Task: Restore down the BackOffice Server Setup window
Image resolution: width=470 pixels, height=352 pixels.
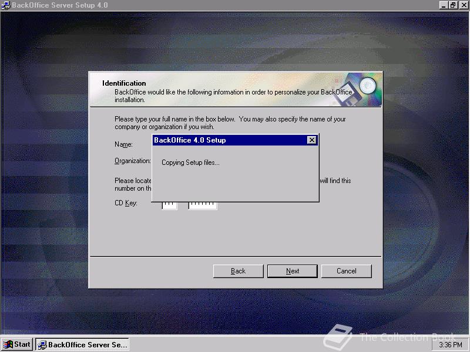Action: pos(452,5)
